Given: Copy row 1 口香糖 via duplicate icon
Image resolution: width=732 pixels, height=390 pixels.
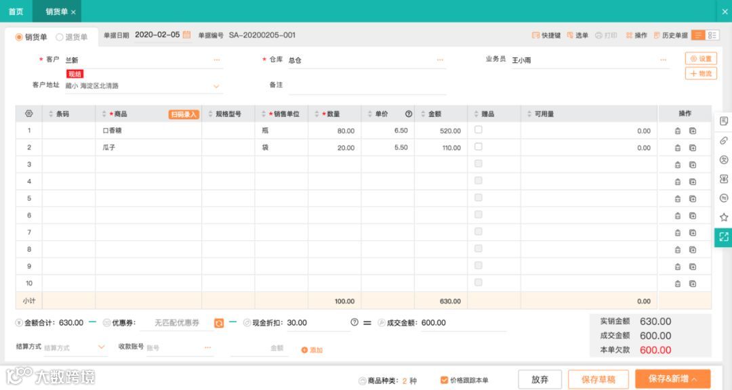Looking at the screenshot, I should [x=693, y=131].
